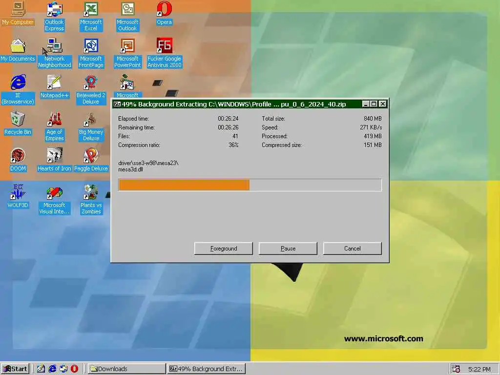Pause the extraction
The height and width of the screenshot is (375, 500).
click(x=288, y=249)
